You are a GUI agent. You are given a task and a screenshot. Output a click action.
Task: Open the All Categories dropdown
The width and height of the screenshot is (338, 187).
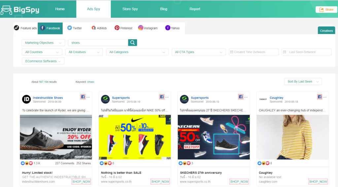click(x=137, y=52)
